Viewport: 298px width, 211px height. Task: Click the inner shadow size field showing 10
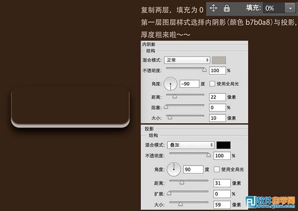point(217,118)
